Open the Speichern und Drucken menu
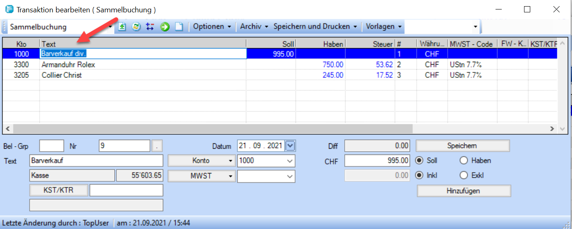 [315, 27]
